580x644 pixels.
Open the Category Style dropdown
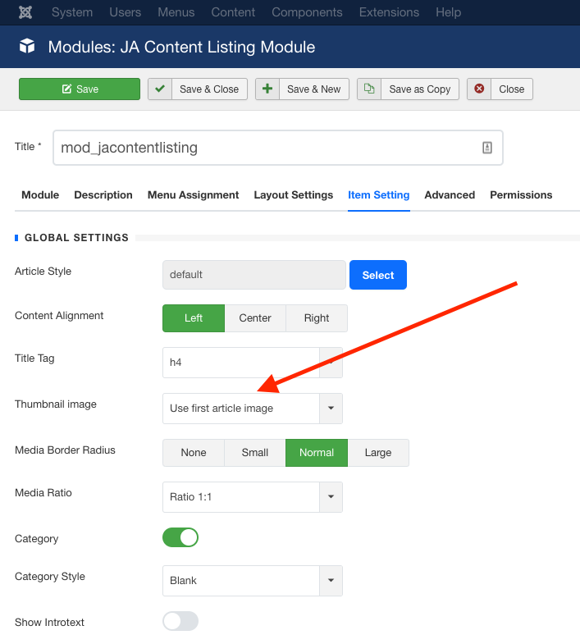[x=252, y=581]
